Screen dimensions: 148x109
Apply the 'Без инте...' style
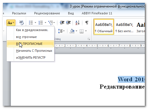124,27
